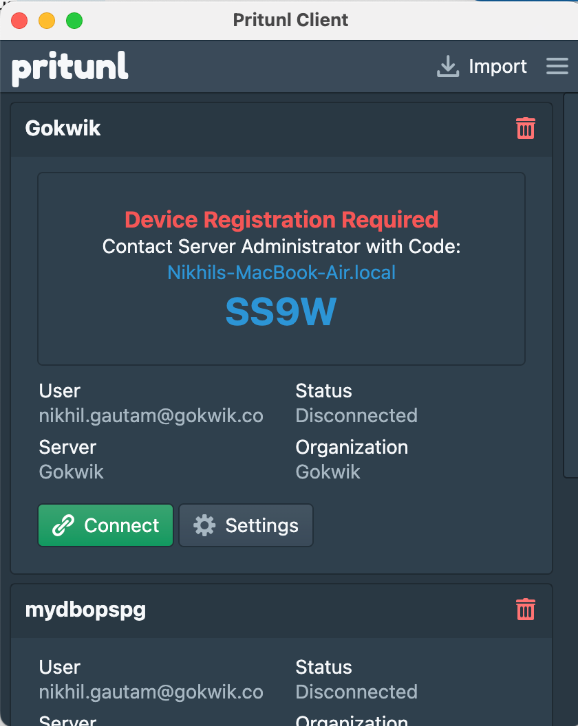Minimize the window with the yellow button
The height and width of the screenshot is (726, 578).
pos(47,21)
